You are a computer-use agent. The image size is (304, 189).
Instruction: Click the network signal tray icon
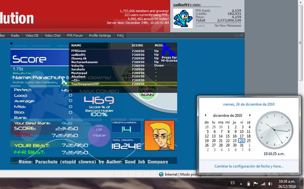click(x=263, y=184)
